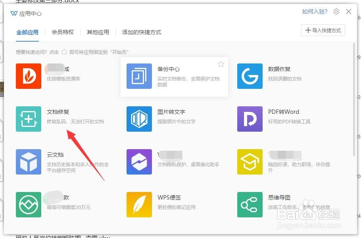
Task: Click description 提取图片中的文字
Action: (x=177, y=121)
